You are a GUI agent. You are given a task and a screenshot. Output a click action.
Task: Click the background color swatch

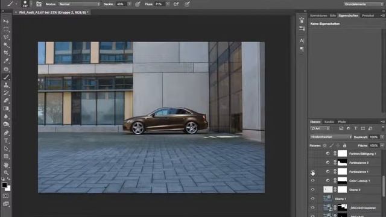point(8,189)
